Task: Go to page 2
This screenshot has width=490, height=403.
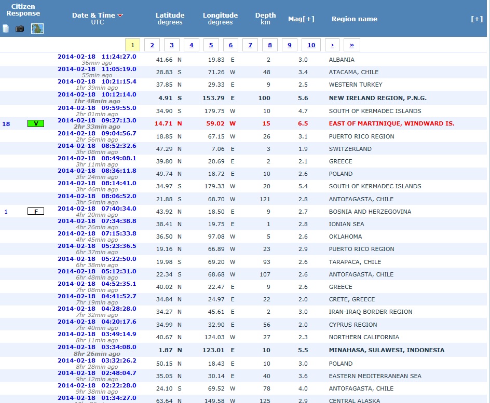Action: (x=152, y=45)
